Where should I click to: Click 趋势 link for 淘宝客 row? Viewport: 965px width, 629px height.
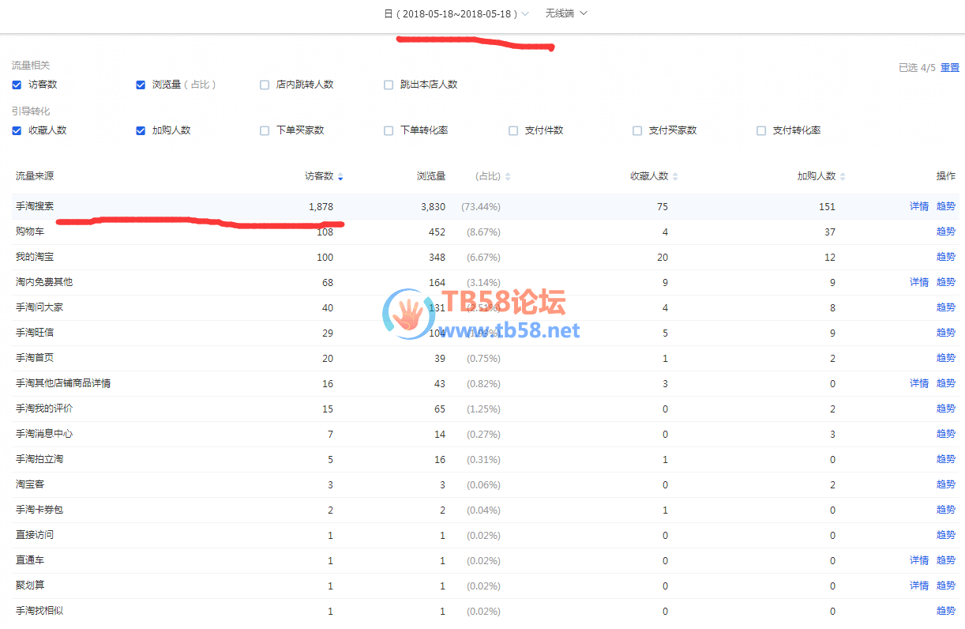point(945,484)
